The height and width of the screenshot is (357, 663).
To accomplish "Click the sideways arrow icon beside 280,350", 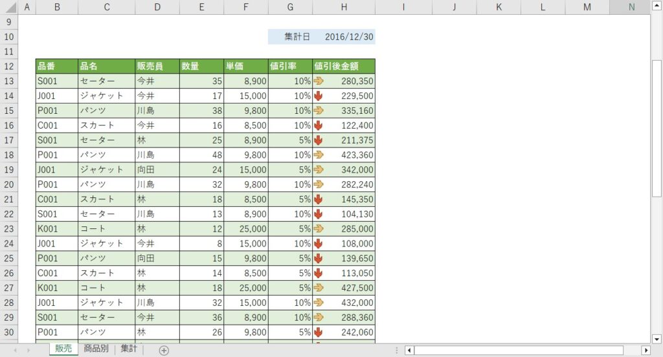I will click(x=319, y=81).
